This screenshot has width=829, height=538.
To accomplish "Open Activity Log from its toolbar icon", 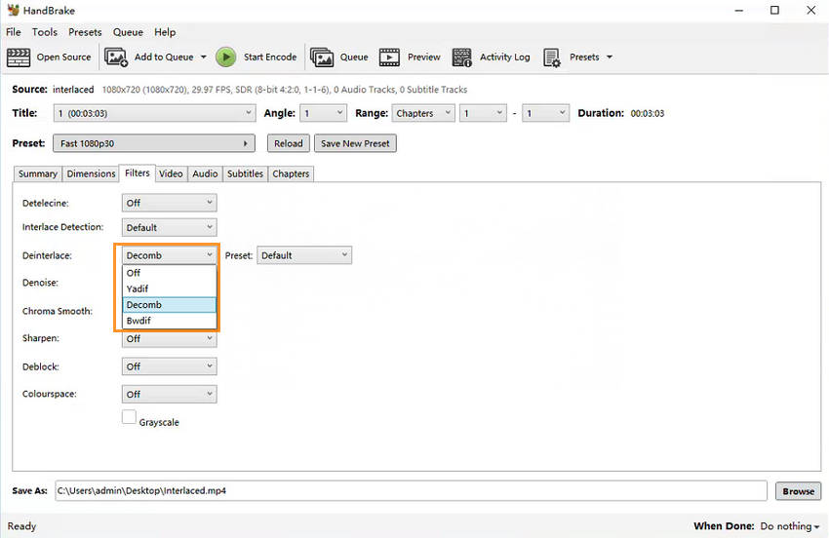I will click(x=461, y=58).
